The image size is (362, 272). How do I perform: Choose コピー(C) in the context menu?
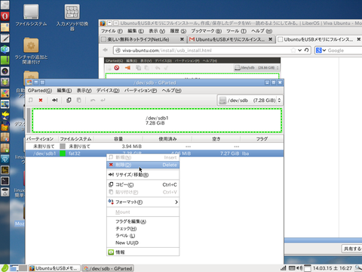click(x=143, y=184)
